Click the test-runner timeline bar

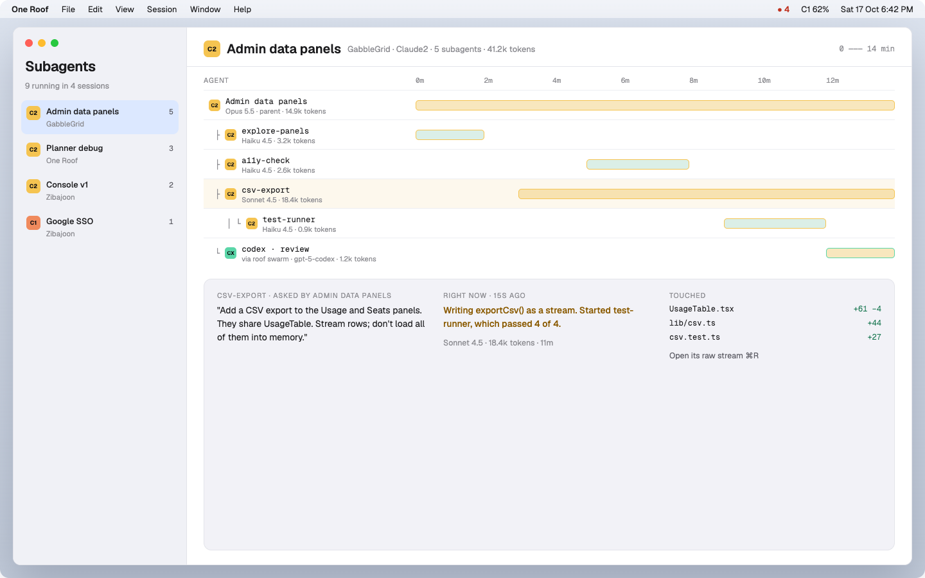(775, 223)
